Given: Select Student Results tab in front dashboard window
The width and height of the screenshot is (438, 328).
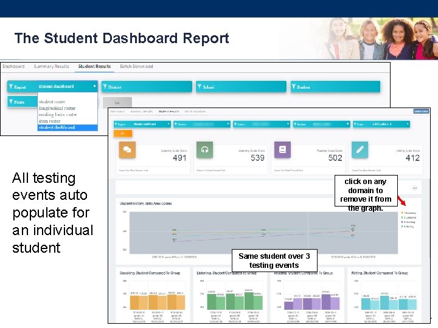Looking at the screenshot, I should (x=169, y=111).
